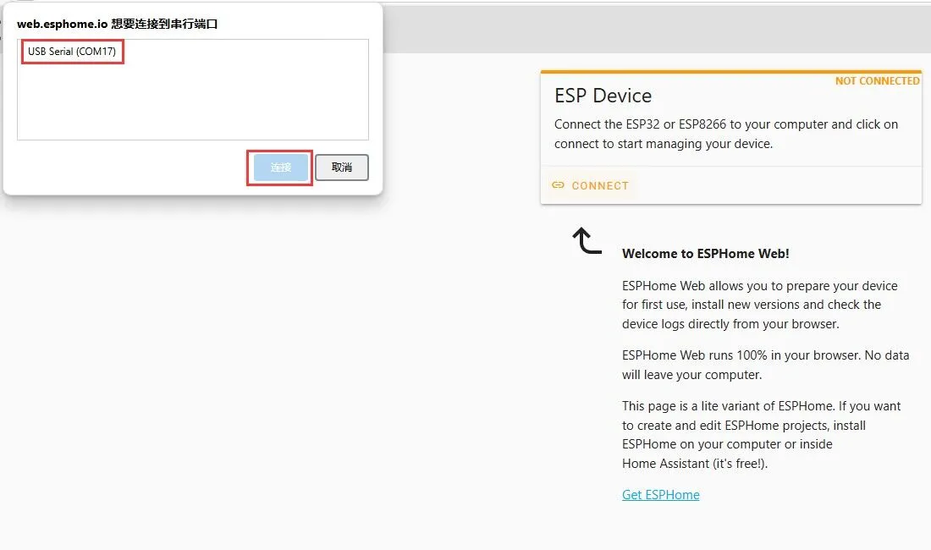Viewport: 931px width, 550px height.
Task: Click the 想要连接到串行端口 dialog title text
Action: tap(164, 25)
